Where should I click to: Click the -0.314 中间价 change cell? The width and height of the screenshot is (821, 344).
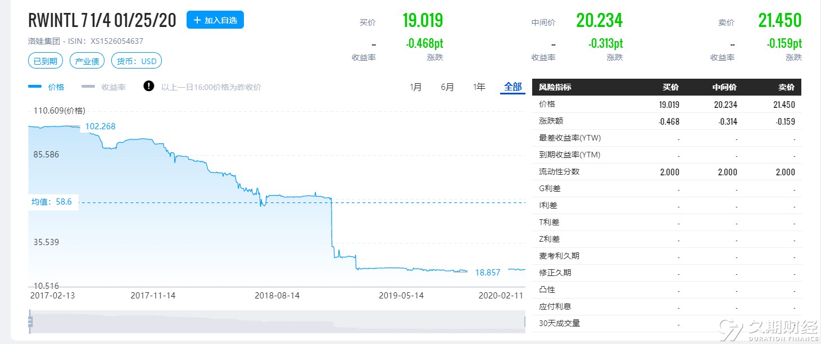coord(727,121)
